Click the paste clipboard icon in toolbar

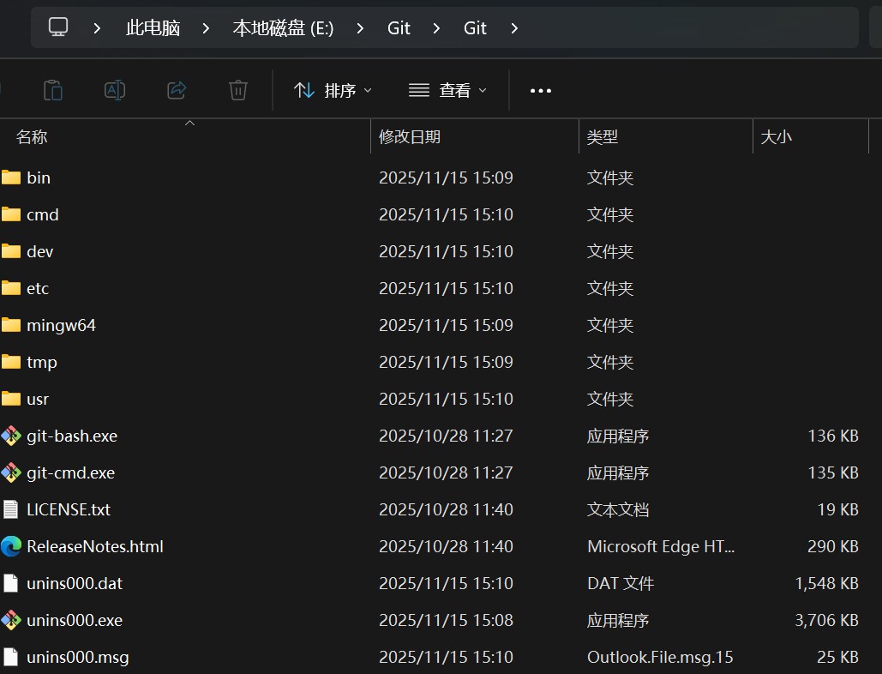[x=53, y=90]
